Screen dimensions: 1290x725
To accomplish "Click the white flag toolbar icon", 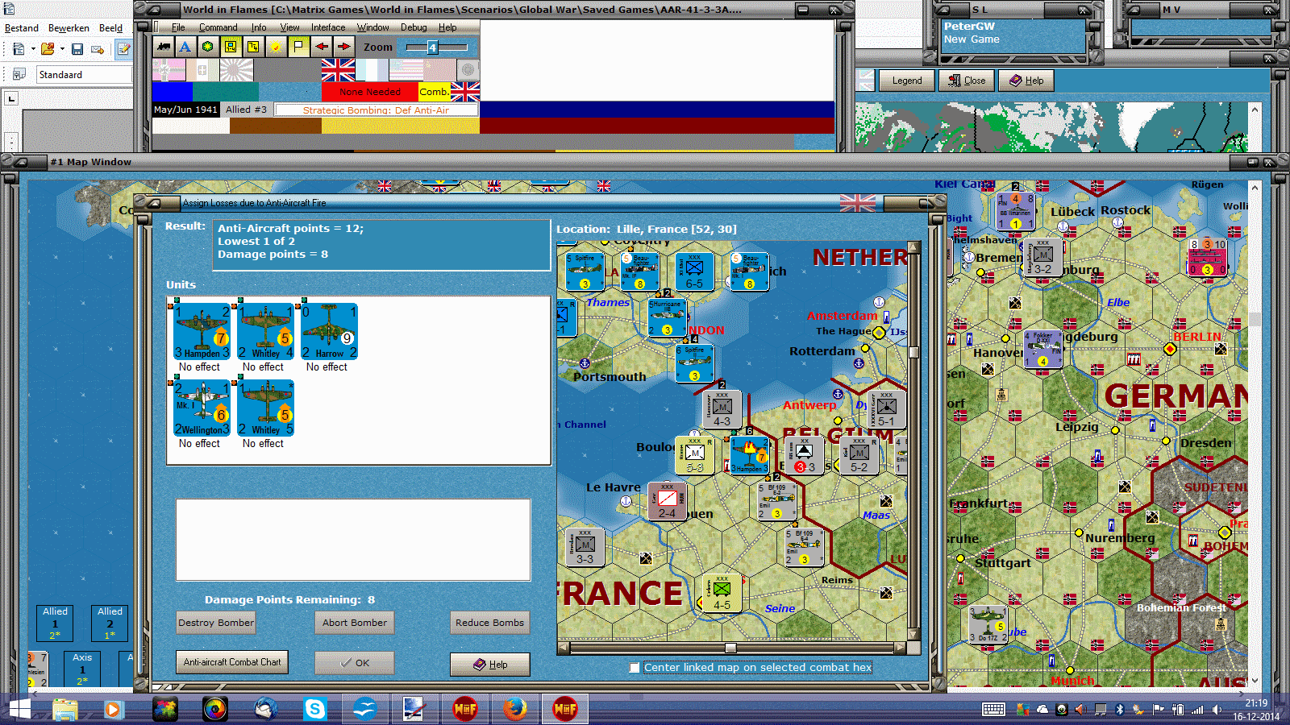I will click(298, 47).
